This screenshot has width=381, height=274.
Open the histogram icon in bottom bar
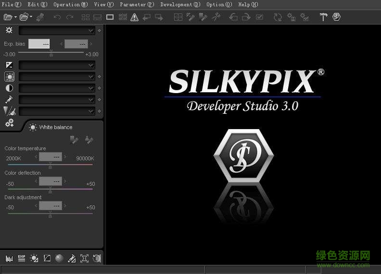tap(9, 259)
